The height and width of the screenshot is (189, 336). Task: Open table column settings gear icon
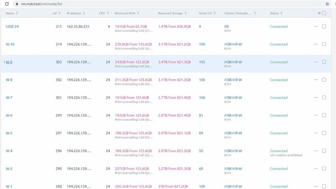(x=319, y=13)
